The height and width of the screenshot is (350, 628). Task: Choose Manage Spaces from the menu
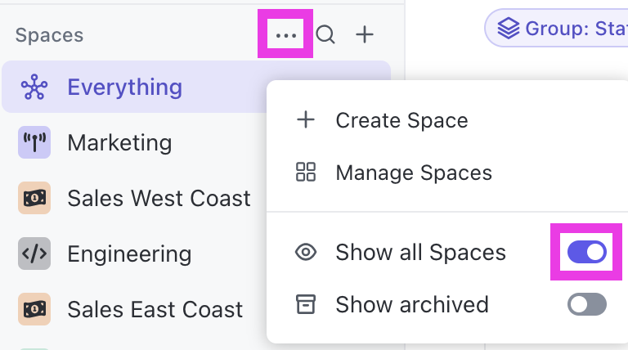click(414, 173)
